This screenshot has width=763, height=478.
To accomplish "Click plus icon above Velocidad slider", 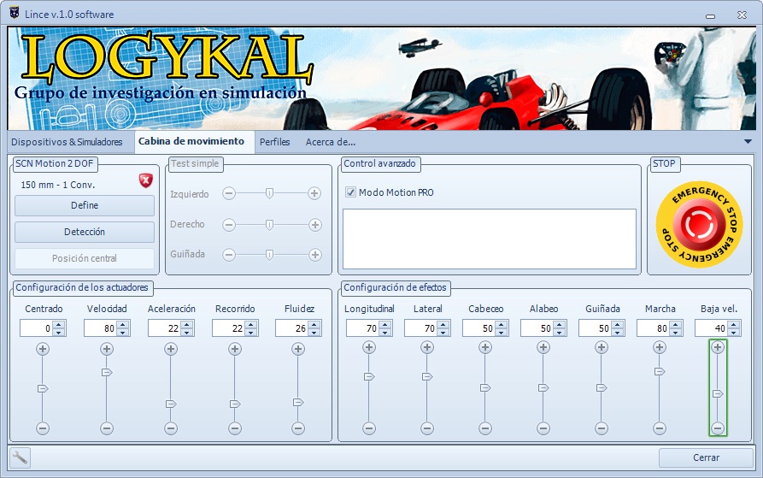I will coord(107,349).
